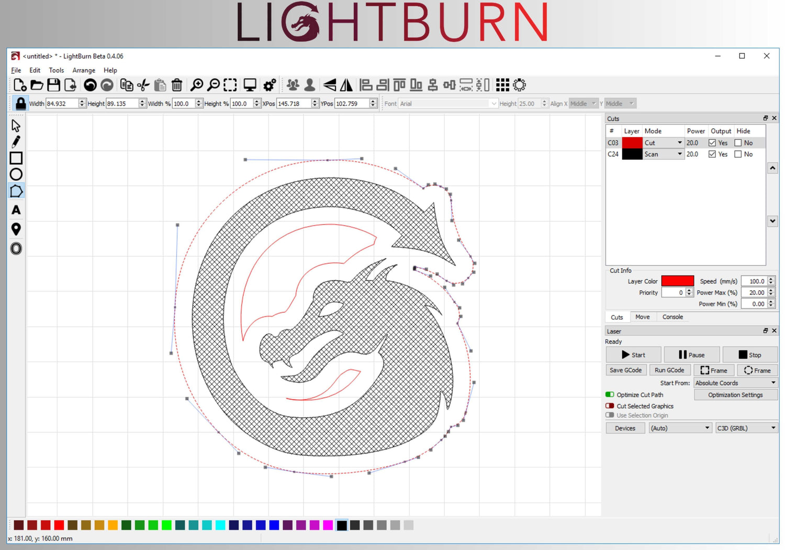Open the C3D (GRBL) device dropdown
This screenshot has width=785, height=550.
coord(746,428)
